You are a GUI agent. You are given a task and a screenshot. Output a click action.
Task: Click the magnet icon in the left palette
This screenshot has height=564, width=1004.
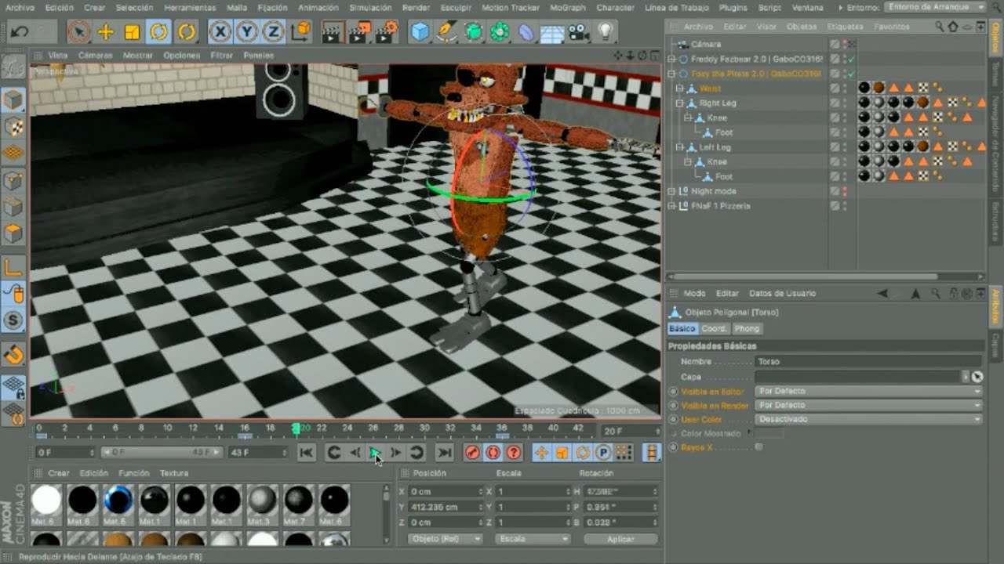(x=13, y=355)
